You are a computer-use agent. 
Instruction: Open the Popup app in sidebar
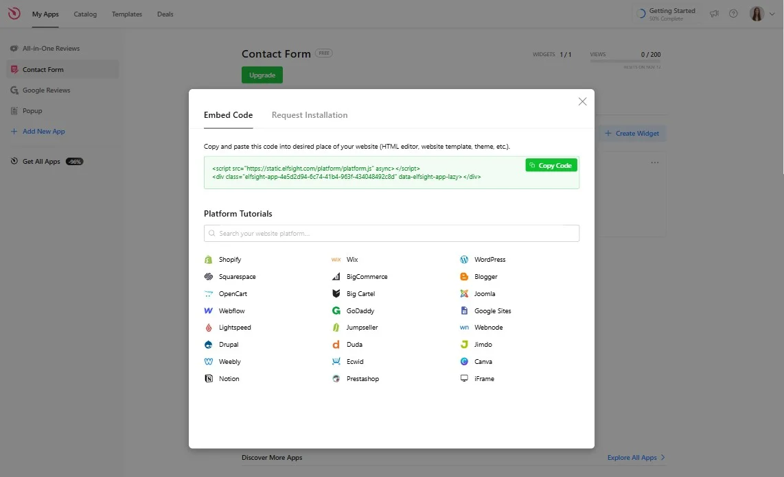pyautogui.click(x=31, y=110)
